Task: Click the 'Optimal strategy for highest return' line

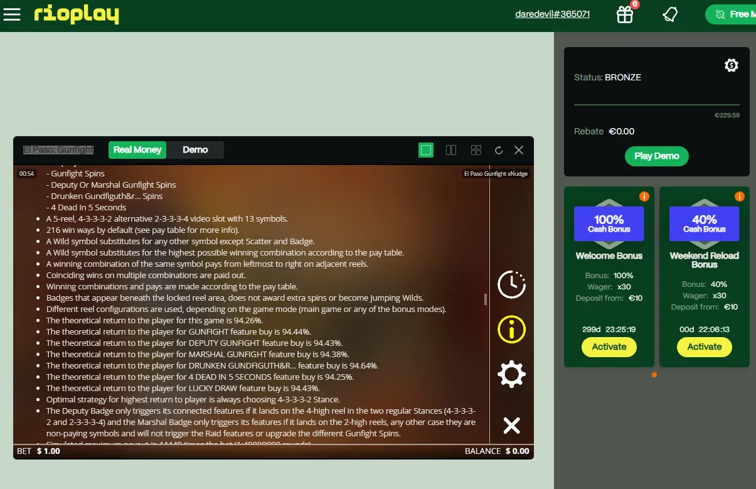Action: pos(193,400)
